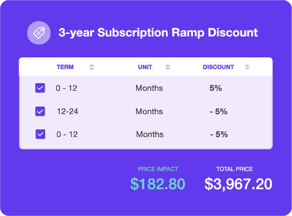Click Months unit in the last row
Screen dimensions: 292x216
coord(150,134)
